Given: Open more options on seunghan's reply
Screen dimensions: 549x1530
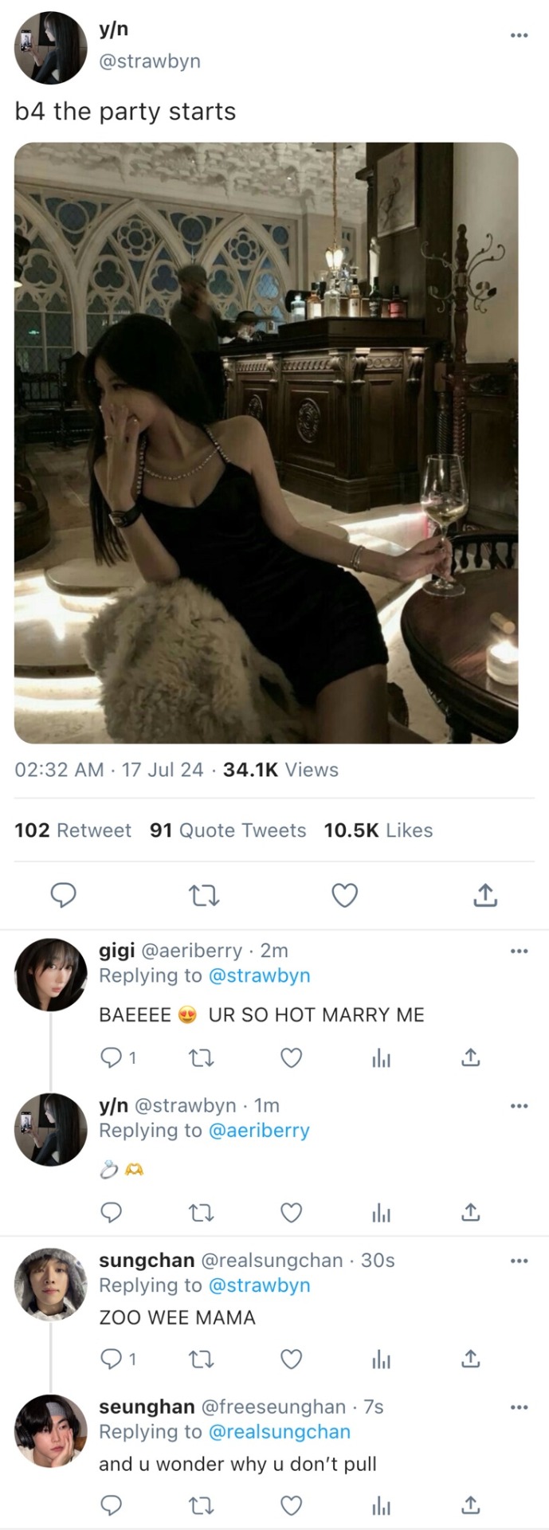Looking at the screenshot, I should point(519,1407).
